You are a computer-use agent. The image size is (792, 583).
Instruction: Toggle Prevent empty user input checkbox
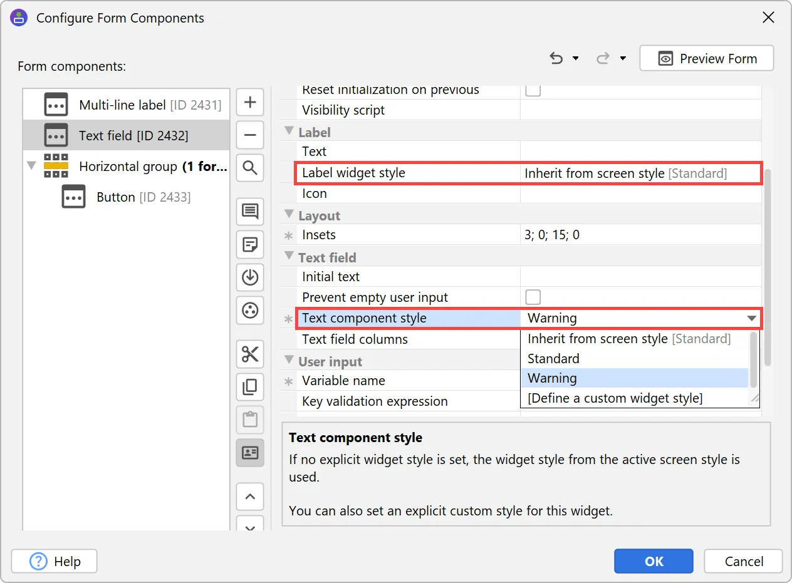point(533,297)
